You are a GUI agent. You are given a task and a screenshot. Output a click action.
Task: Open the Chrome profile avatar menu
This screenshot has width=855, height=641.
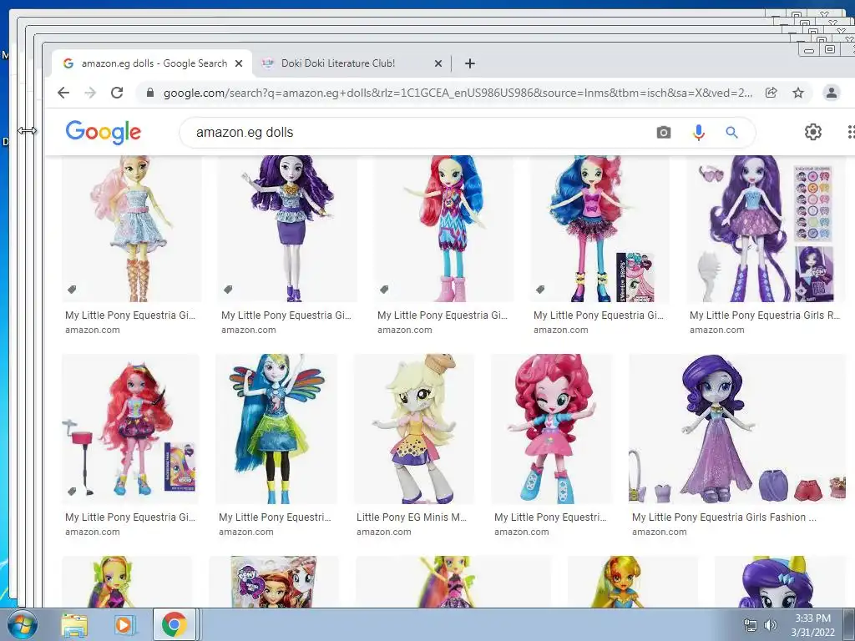click(x=831, y=93)
